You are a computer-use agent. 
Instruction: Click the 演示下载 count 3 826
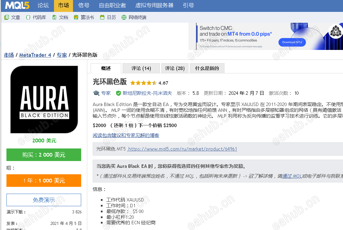77,212
